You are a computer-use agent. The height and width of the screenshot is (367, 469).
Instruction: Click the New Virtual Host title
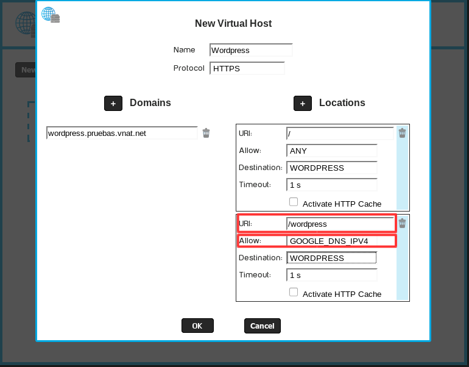(x=233, y=23)
